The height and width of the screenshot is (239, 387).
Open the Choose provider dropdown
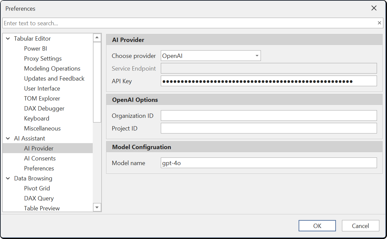[x=257, y=56]
